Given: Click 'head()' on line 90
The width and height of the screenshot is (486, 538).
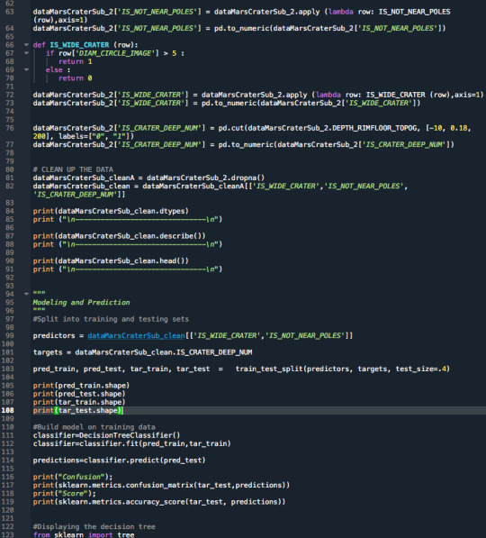Looking at the screenshot, I should coord(172,260).
